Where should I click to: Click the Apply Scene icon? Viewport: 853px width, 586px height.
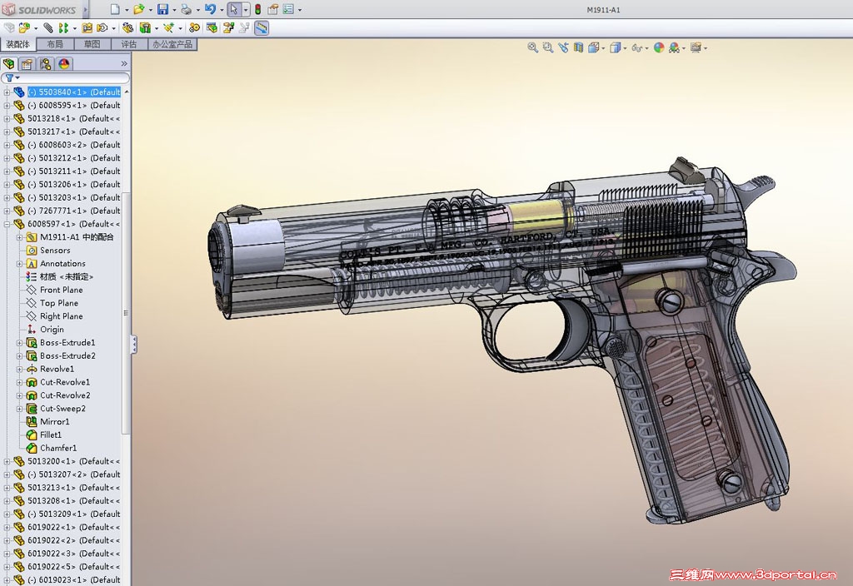pyautogui.click(x=674, y=47)
